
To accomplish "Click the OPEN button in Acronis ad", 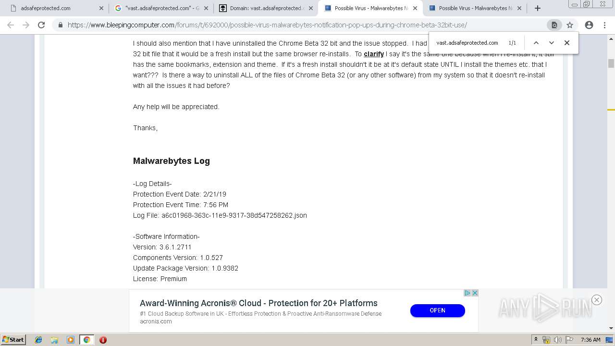I will click(437, 310).
